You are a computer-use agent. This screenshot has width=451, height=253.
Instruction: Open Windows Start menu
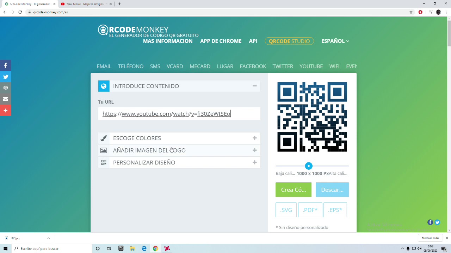6,248
